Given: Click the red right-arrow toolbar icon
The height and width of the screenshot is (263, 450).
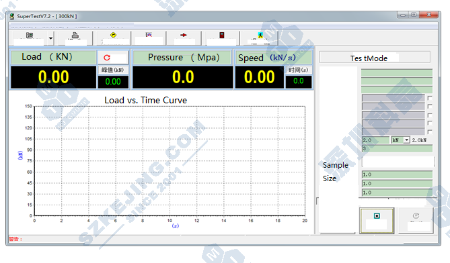Looking at the screenshot, I should (184, 35).
